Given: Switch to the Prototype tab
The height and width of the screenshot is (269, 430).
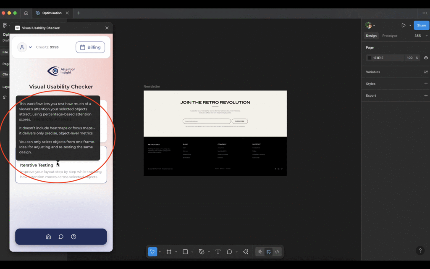Looking at the screenshot, I should 390,36.
